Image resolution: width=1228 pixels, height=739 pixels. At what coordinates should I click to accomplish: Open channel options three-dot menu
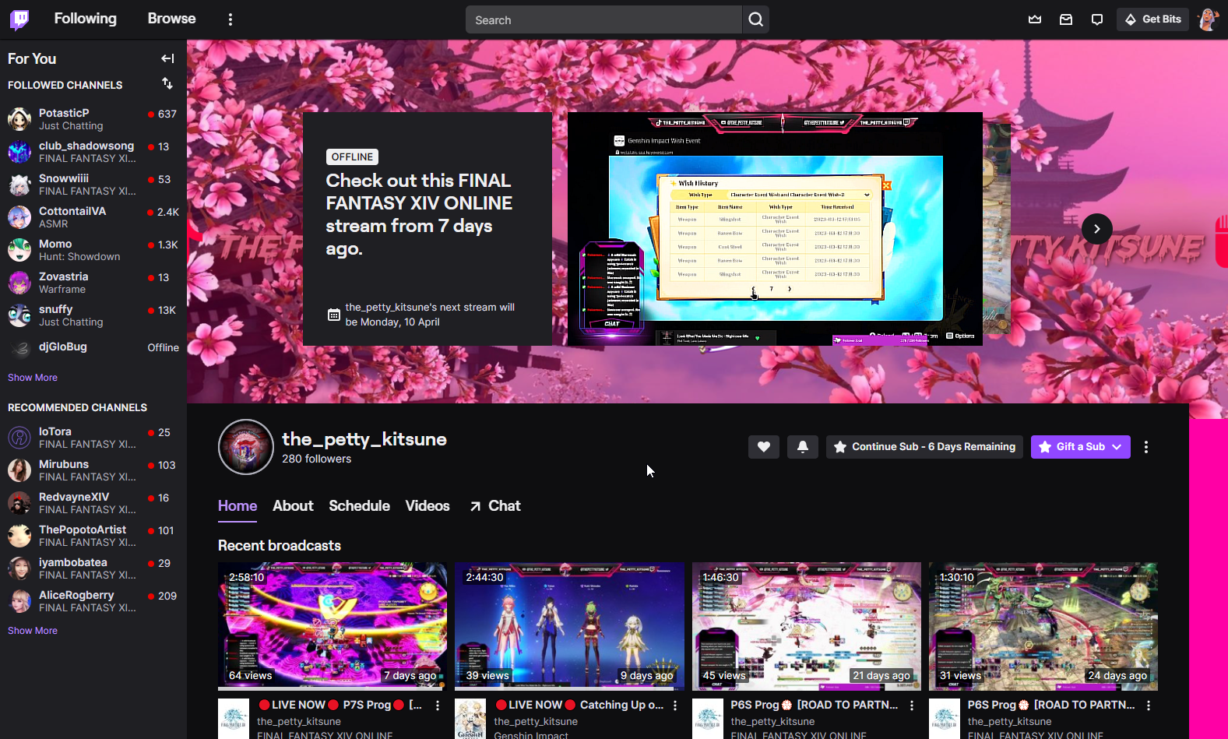coord(1146,447)
